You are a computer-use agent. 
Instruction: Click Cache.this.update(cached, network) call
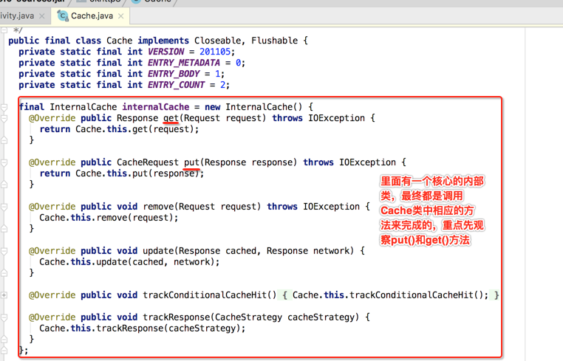coord(129,262)
